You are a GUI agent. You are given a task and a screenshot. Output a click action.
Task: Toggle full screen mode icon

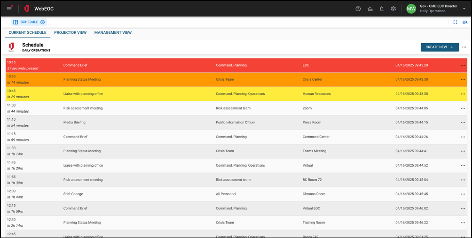pos(455,22)
